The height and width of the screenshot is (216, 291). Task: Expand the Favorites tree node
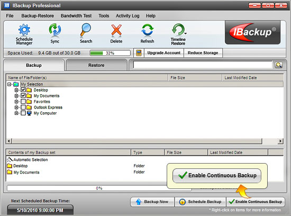[x=16, y=102]
